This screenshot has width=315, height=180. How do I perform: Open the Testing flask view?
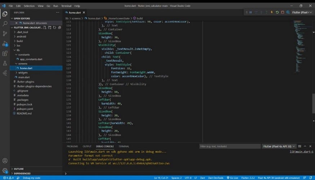[x=5, y=63]
